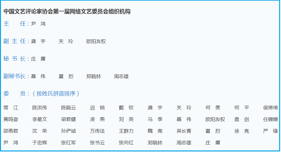This screenshot has width=281, height=152.
Task: Select the name 侯琳琦
Action: click(x=271, y=108)
